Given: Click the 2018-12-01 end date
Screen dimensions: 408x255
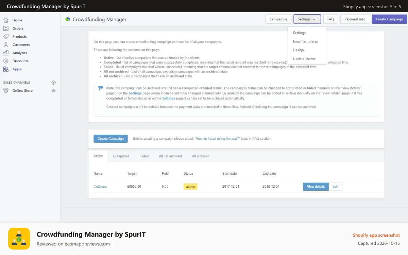Looking at the screenshot, I should [x=271, y=187].
